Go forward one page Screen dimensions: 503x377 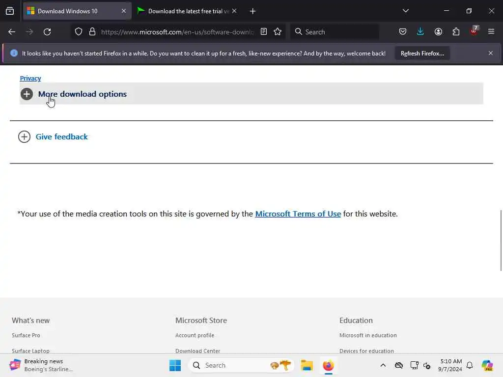tap(29, 32)
